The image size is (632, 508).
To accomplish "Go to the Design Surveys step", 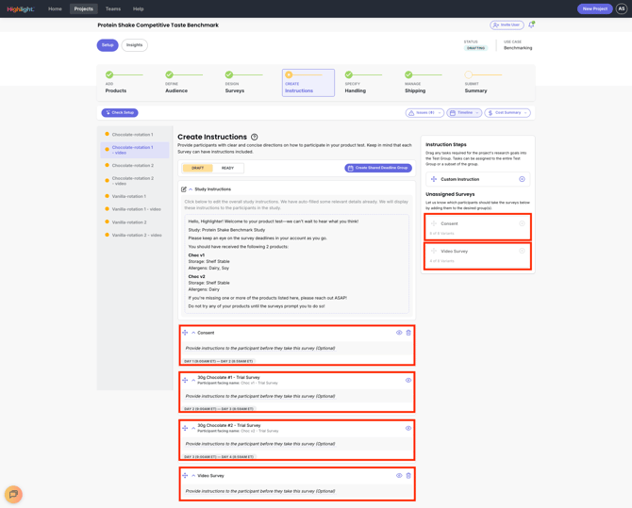I will (x=244, y=83).
